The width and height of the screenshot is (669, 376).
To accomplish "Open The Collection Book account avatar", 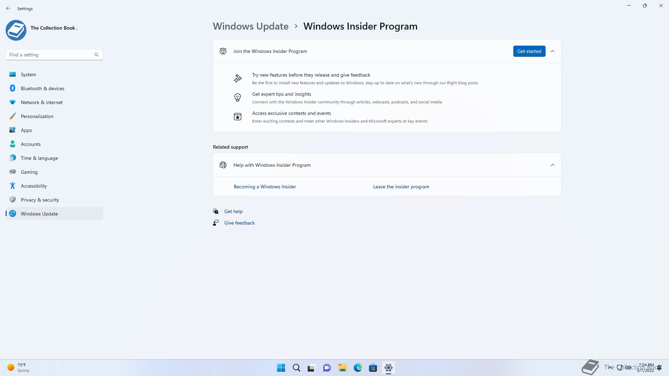I will click(16, 30).
